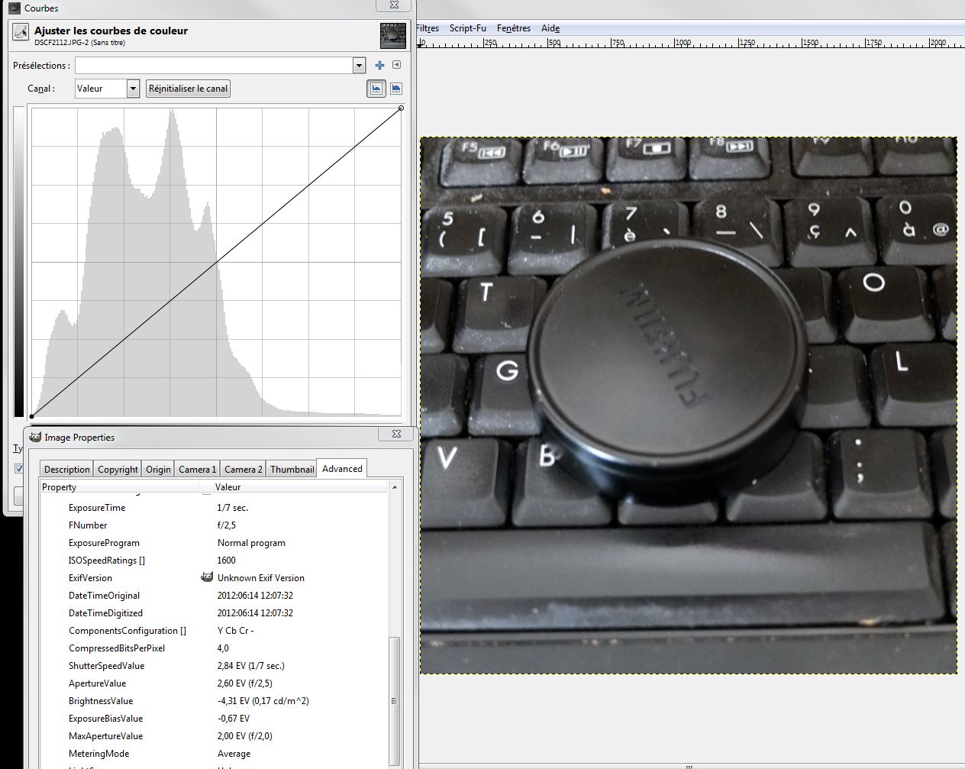
Task: Click the image thumbnail in Courbes header
Action: pyautogui.click(x=393, y=36)
